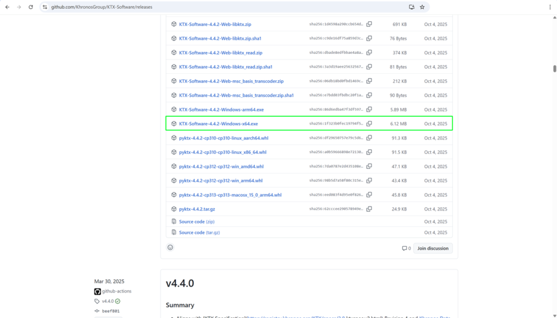Go back to the previous page

coord(7,7)
